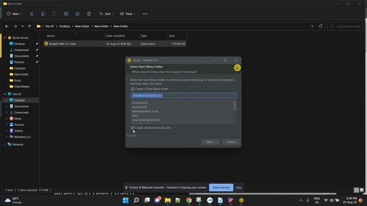Click Desktop in address breadcrumb
This screenshot has width=367, height=206.
click(65, 26)
